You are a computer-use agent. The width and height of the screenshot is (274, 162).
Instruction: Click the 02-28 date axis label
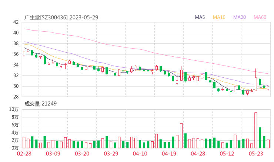coord(24,154)
